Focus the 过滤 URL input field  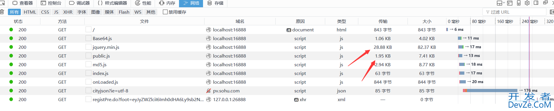(514, 12)
